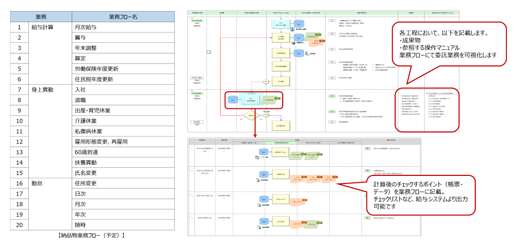The height and width of the screenshot is (252, 517).
Task: Click the red-outlined deliverables list box at right
Action: click(427, 109)
